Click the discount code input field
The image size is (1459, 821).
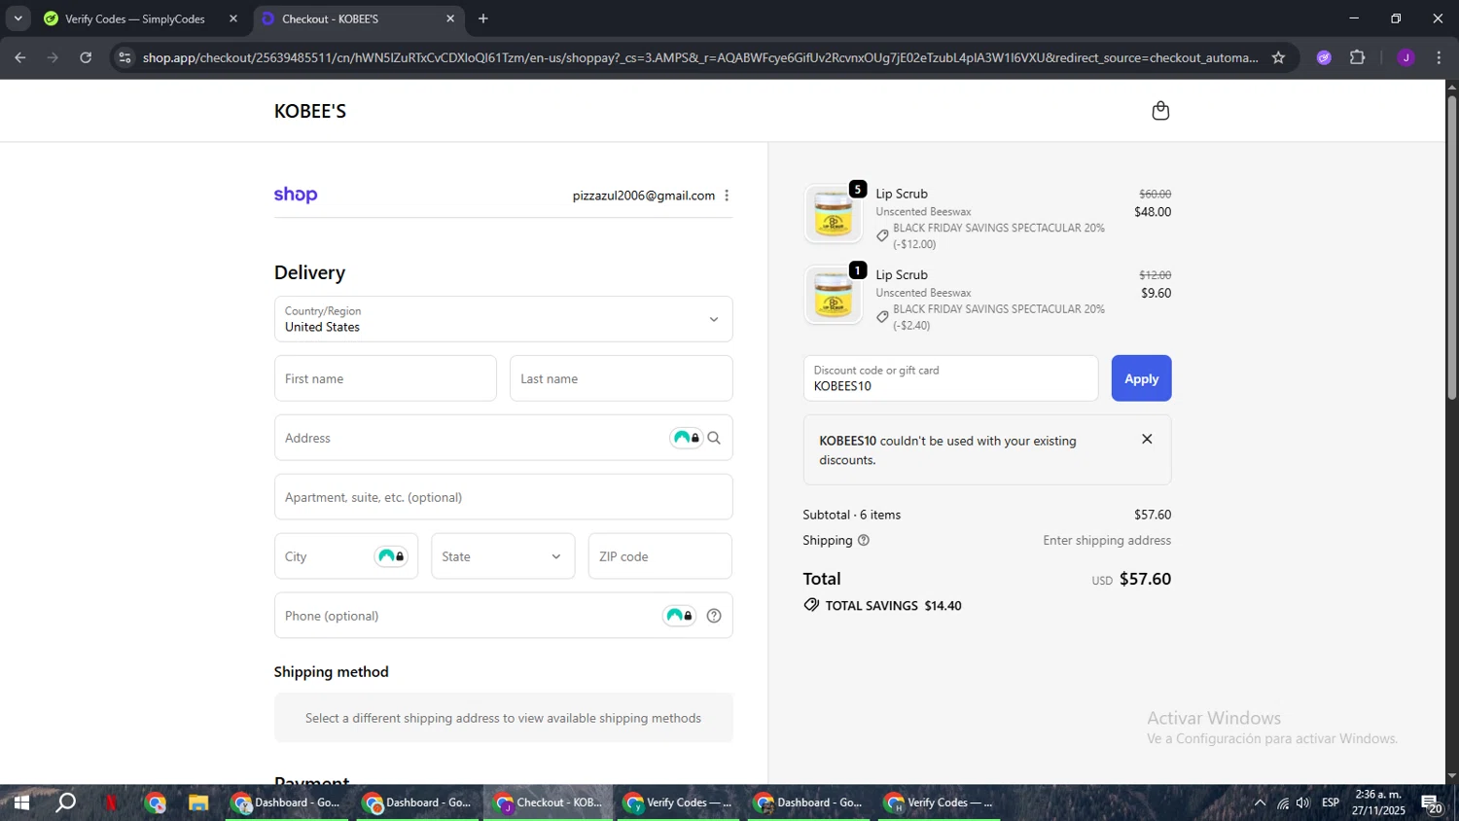950,378
